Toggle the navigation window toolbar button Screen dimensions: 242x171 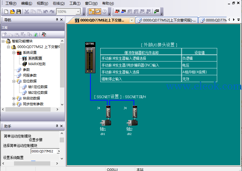pos(92,12)
